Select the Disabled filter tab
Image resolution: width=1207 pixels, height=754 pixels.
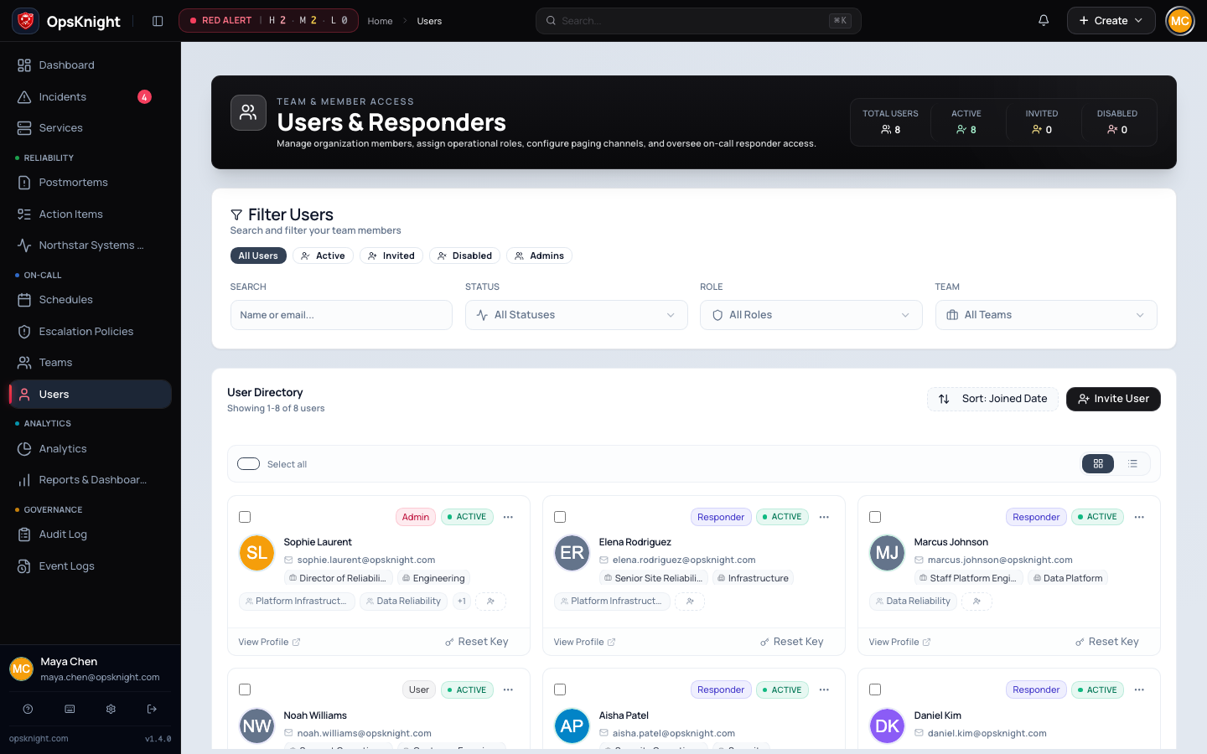(x=464, y=256)
